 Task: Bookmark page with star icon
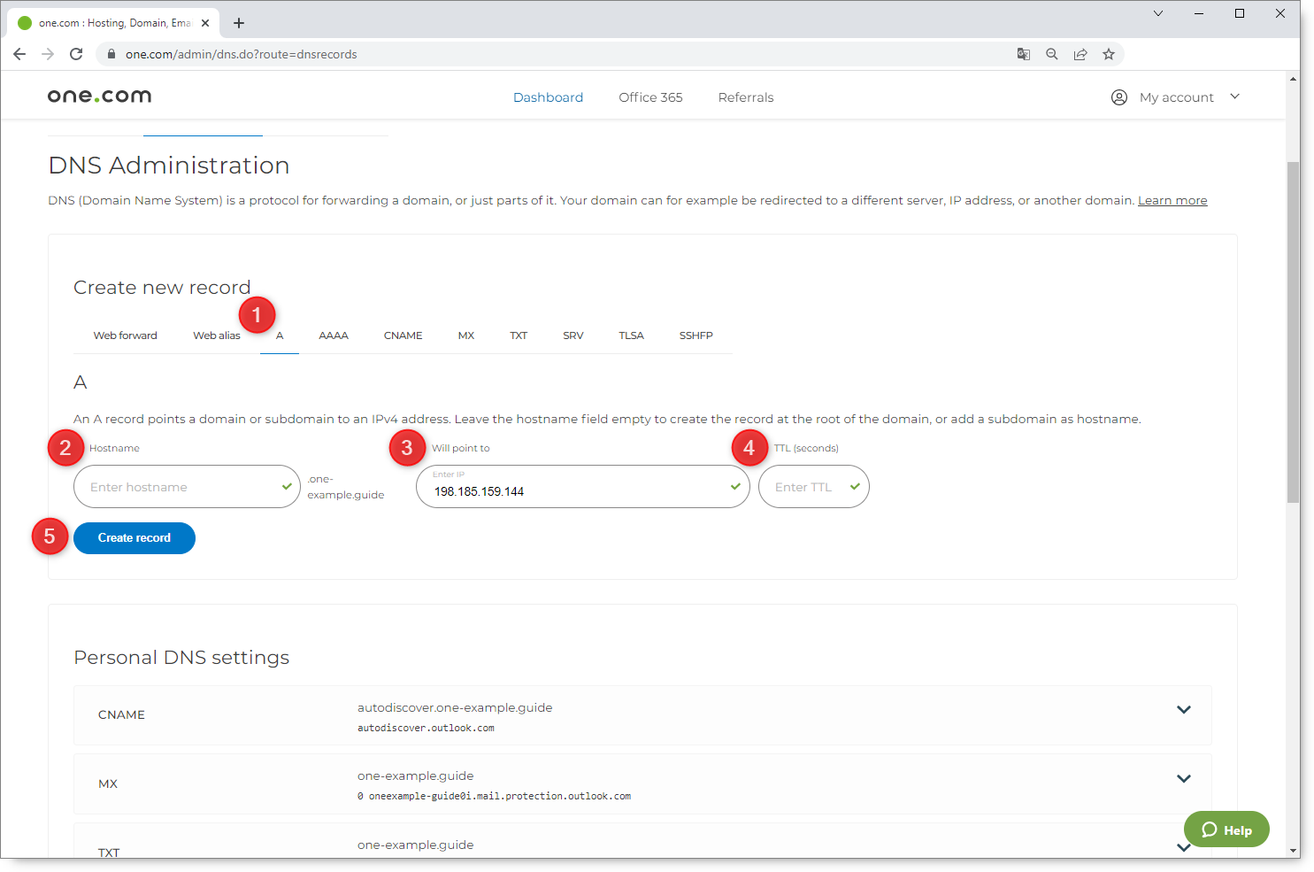(x=1108, y=54)
